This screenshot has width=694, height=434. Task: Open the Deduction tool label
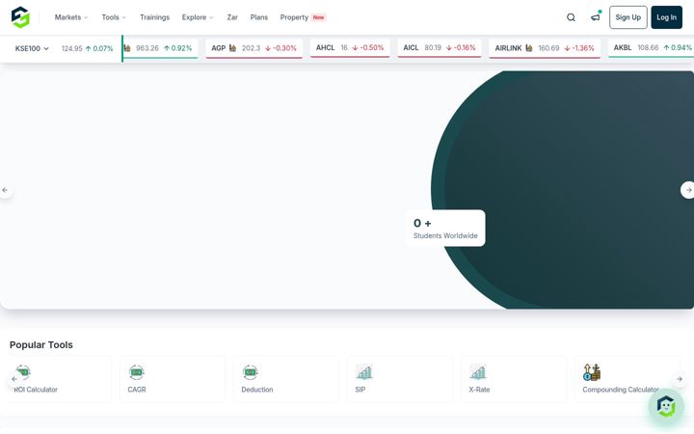click(257, 390)
